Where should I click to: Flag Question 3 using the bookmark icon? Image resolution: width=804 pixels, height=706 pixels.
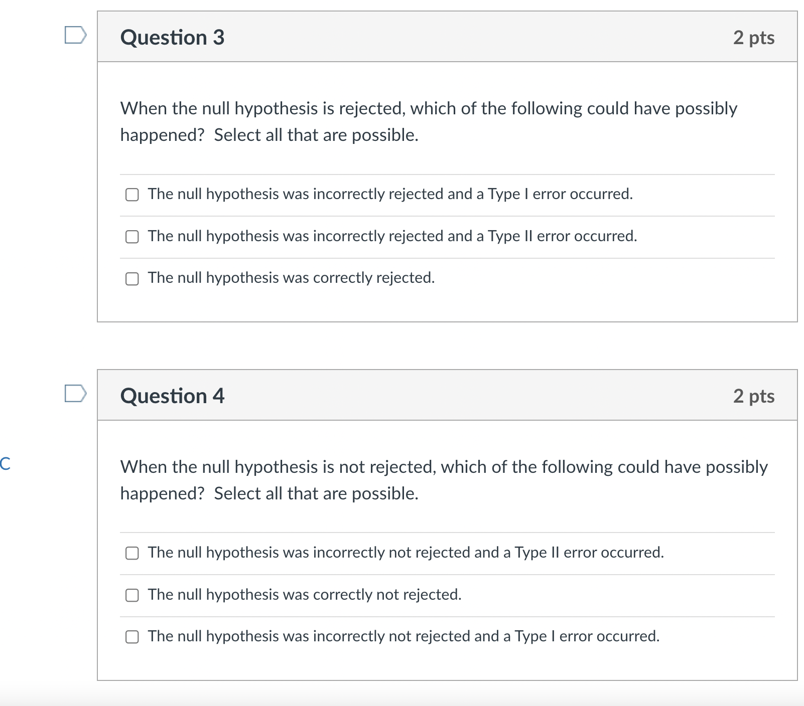(75, 34)
